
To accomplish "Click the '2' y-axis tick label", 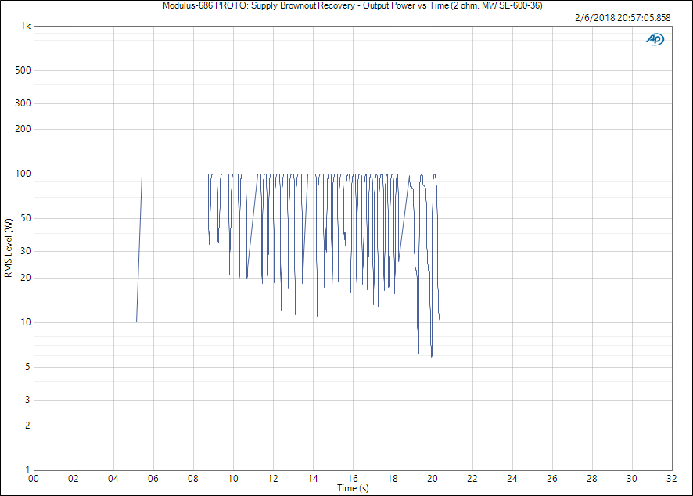I will [28, 426].
